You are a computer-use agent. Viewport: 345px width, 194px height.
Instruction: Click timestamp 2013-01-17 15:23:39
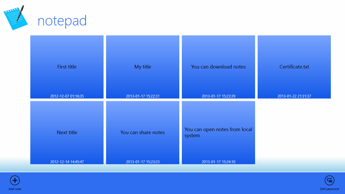pyautogui.click(x=218, y=96)
